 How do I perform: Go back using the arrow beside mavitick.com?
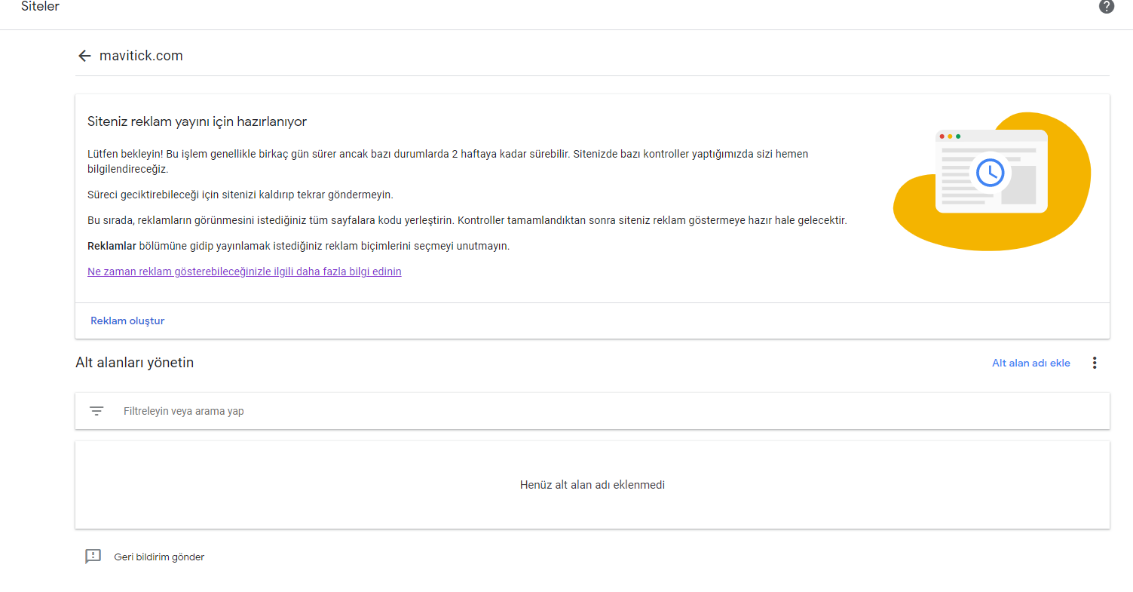[84, 56]
